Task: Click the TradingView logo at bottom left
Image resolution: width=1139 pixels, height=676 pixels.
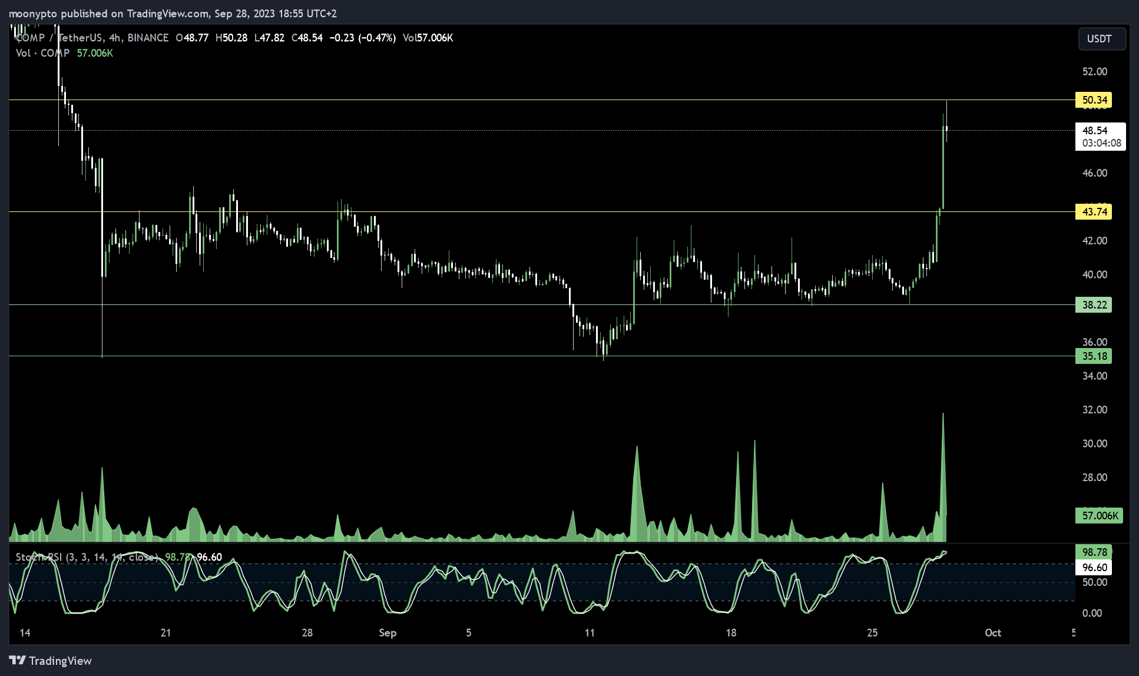Action: (x=51, y=661)
